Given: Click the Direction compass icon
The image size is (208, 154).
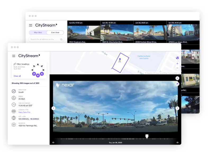Looking at the screenshot, I should pyautogui.click(x=14, y=91).
